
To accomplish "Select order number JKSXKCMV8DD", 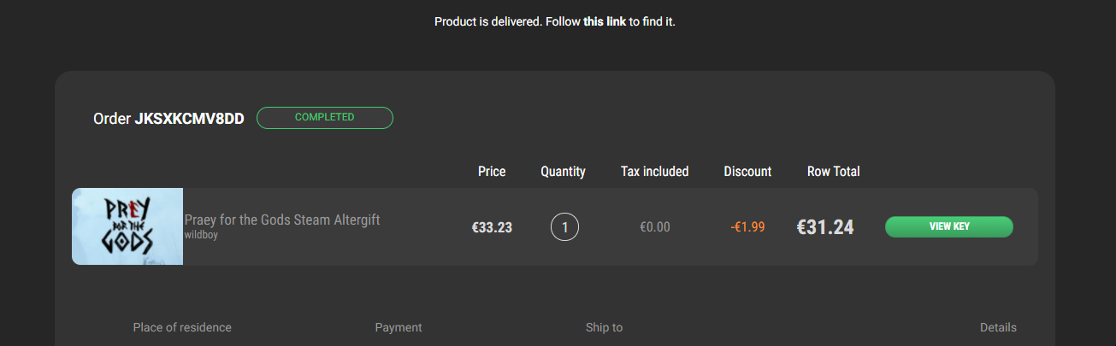I will [x=190, y=119].
